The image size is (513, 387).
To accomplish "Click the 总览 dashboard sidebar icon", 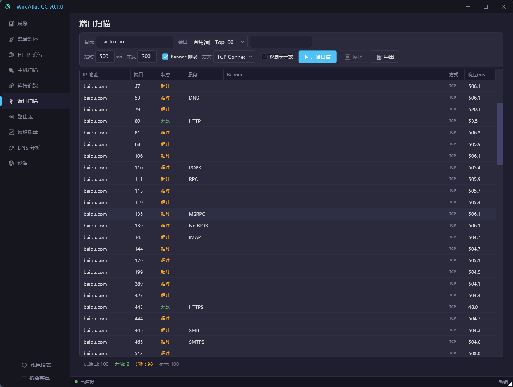I will tap(11, 24).
